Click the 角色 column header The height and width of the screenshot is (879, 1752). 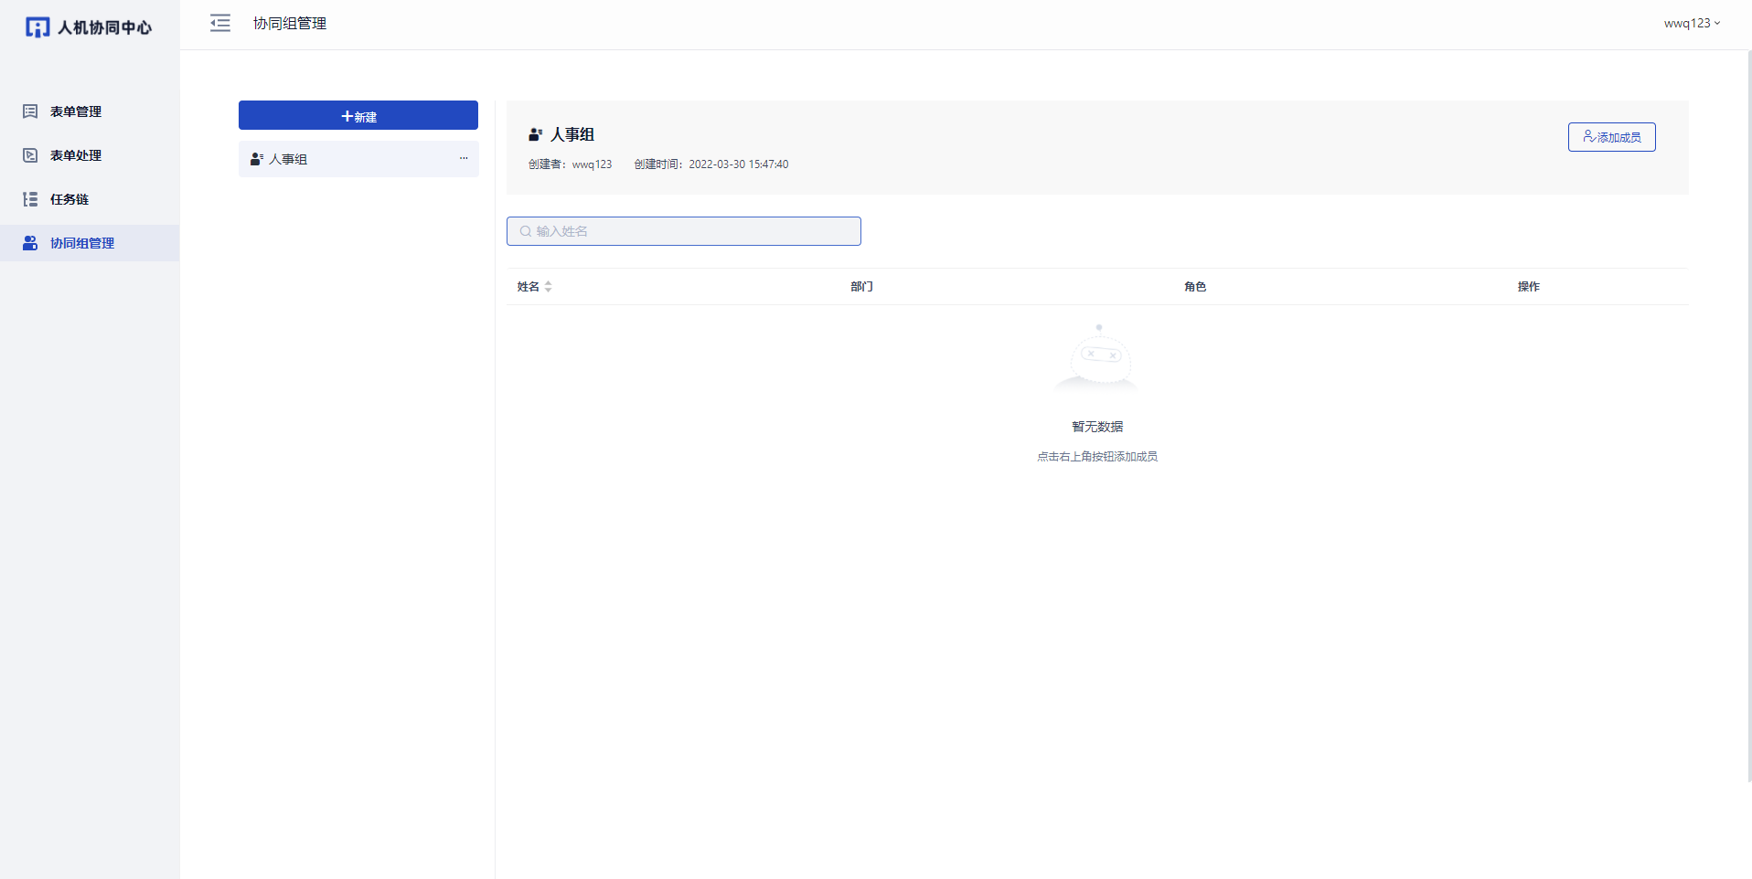(x=1195, y=287)
